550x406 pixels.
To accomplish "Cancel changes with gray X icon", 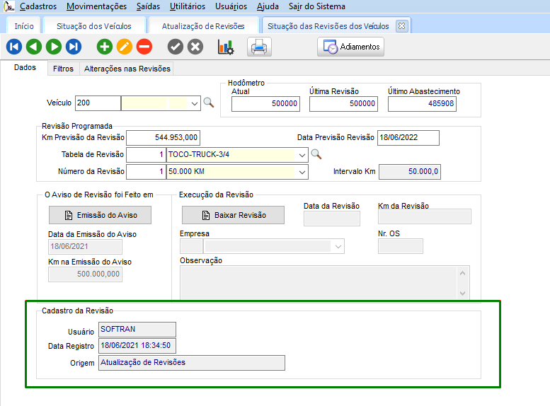I will pyautogui.click(x=195, y=47).
